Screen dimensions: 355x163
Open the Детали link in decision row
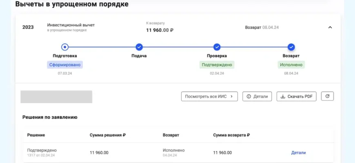coord(298,153)
